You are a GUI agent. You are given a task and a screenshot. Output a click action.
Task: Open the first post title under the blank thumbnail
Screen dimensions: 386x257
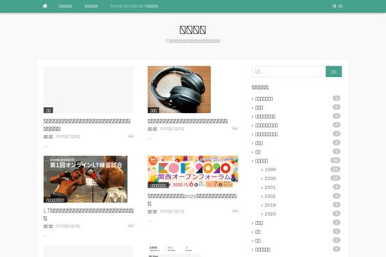pos(87,125)
